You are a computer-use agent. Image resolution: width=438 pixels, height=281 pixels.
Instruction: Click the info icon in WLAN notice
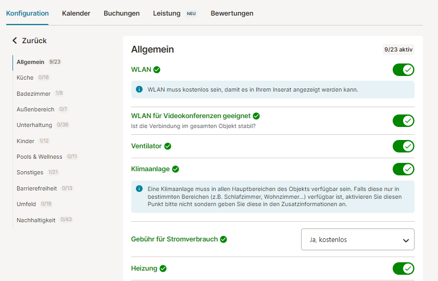coord(139,90)
